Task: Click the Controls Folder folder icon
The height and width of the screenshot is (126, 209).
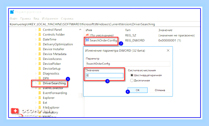Action: [39, 35]
